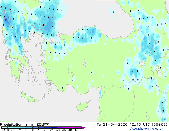Image resolution: width=169 pixels, height=131 pixels.
Task: Click the '25' legend scale label
Action: pyautogui.click(x=52, y=130)
